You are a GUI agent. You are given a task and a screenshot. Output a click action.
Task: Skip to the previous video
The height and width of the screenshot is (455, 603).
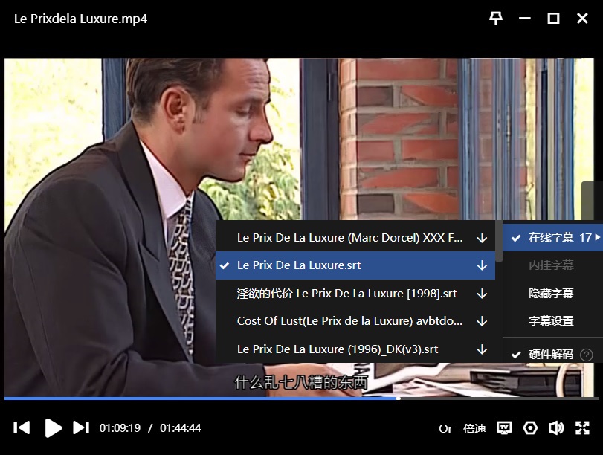click(22, 427)
